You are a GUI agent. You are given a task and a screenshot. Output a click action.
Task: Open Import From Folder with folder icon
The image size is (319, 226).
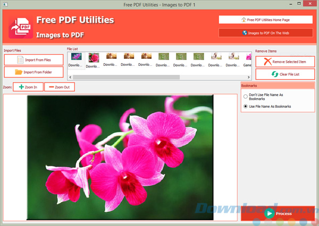click(19, 72)
